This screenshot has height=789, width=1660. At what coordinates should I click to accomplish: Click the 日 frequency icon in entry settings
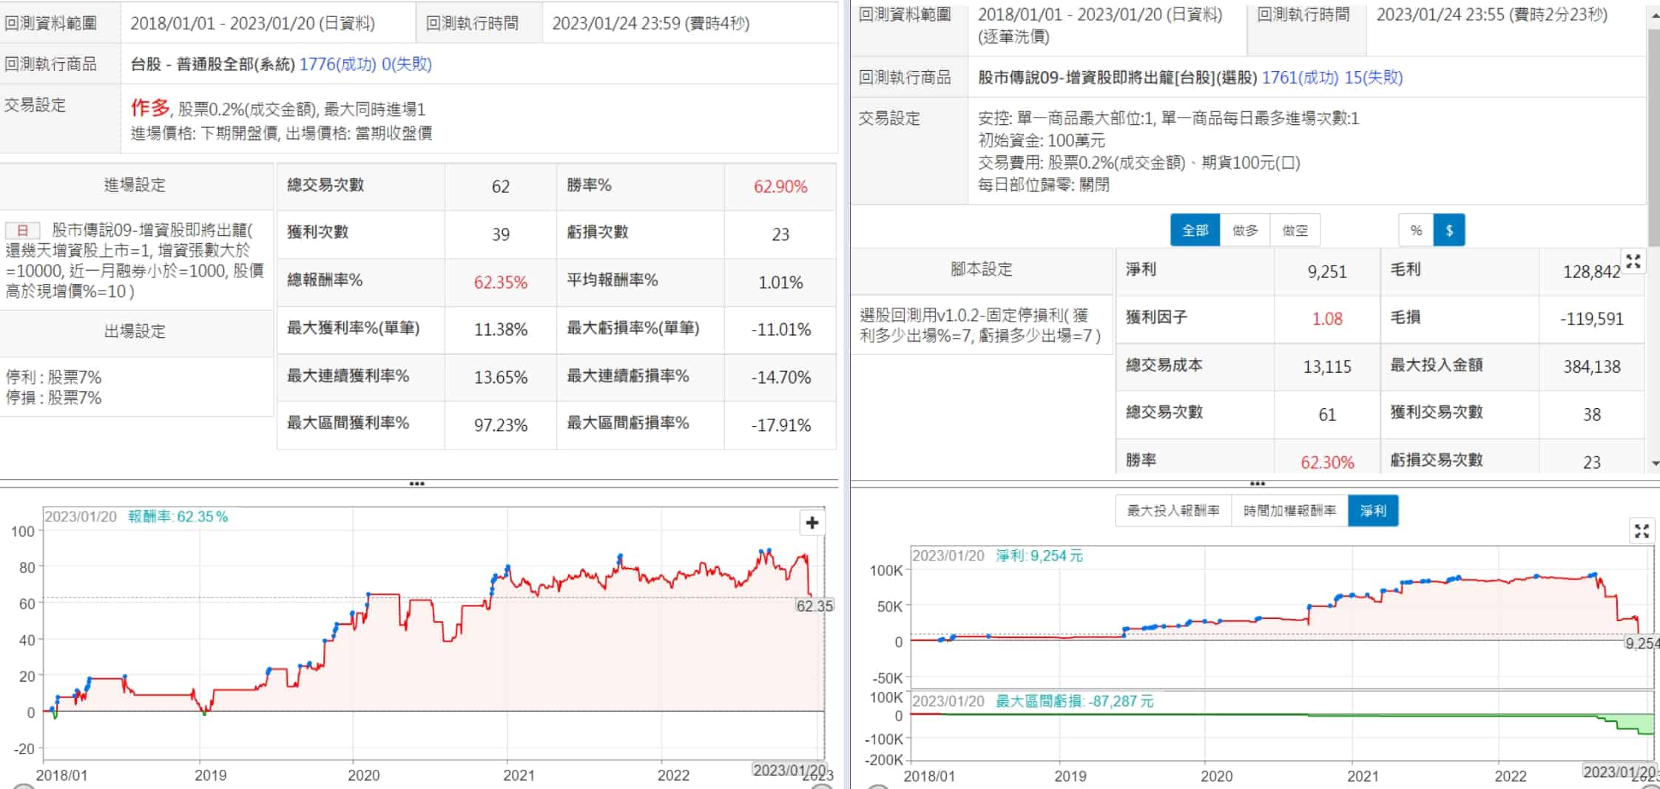coord(22,230)
